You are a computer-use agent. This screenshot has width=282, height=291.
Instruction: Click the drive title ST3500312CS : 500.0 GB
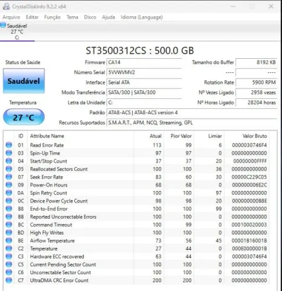click(140, 51)
